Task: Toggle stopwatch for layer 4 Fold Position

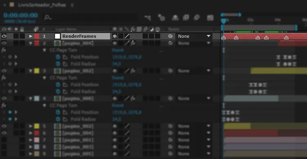Action: [58, 112]
